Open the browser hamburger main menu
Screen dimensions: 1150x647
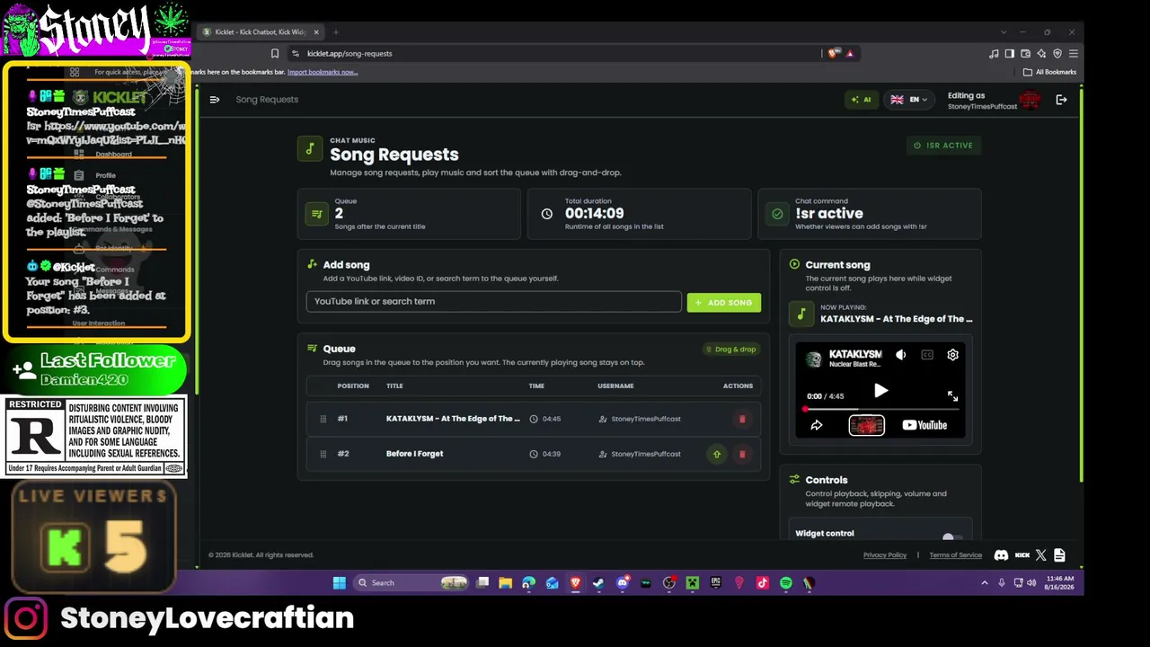coord(1073,54)
